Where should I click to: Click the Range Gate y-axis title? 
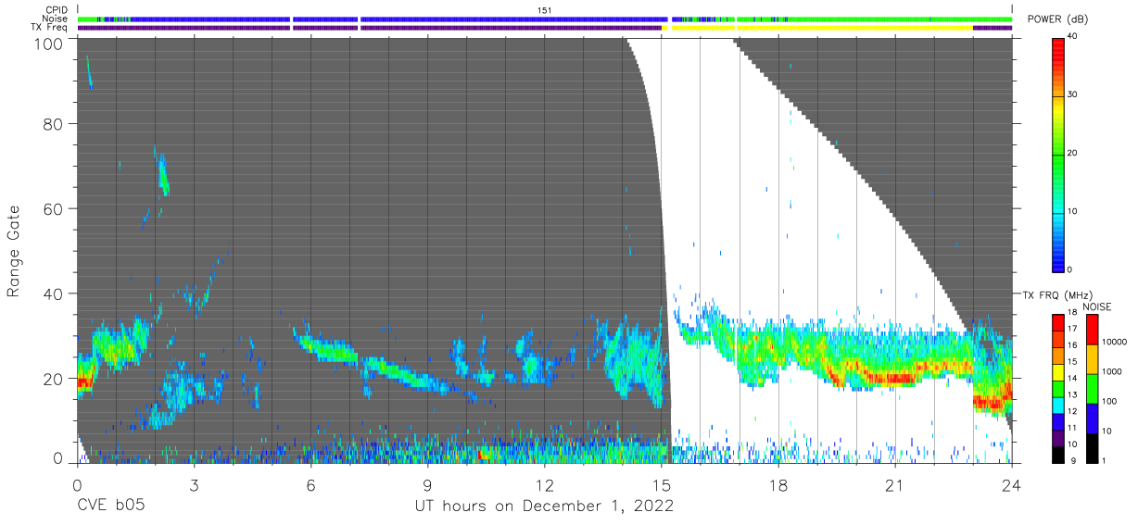coord(14,251)
